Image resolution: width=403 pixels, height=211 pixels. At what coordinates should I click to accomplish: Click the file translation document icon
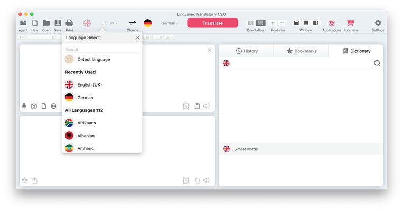click(x=44, y=106)
